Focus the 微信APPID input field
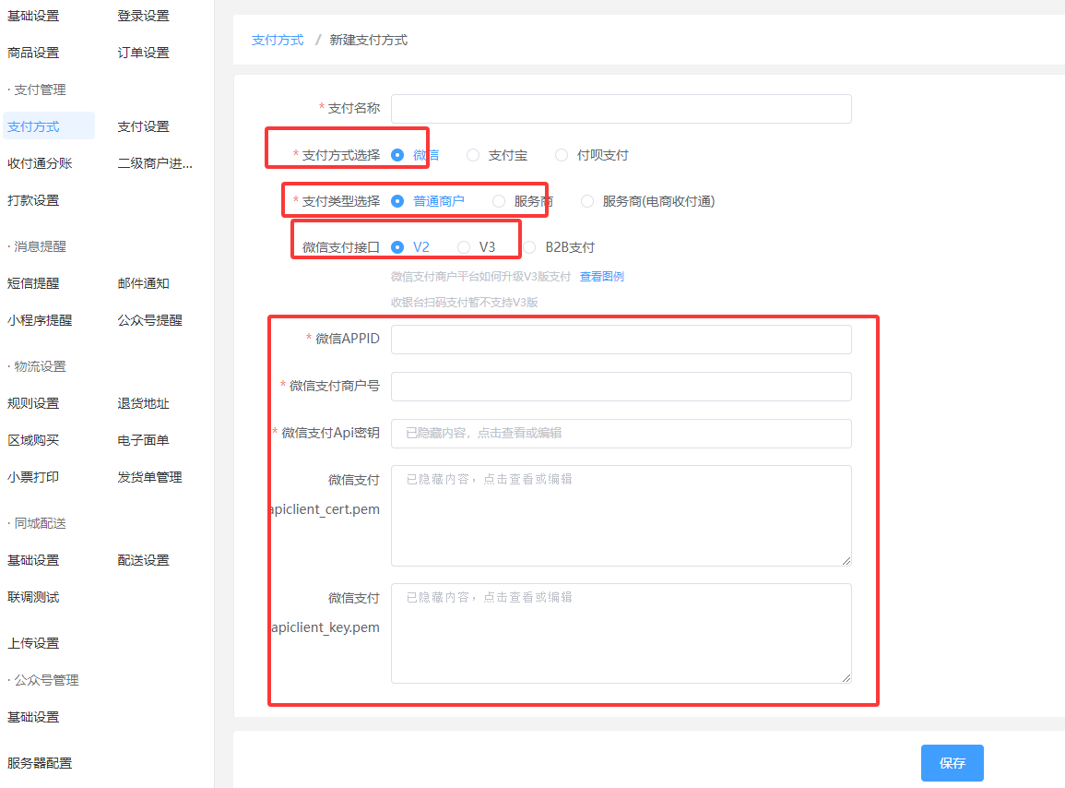Screen dimensions: 1065x788 (x=621, y=340)
